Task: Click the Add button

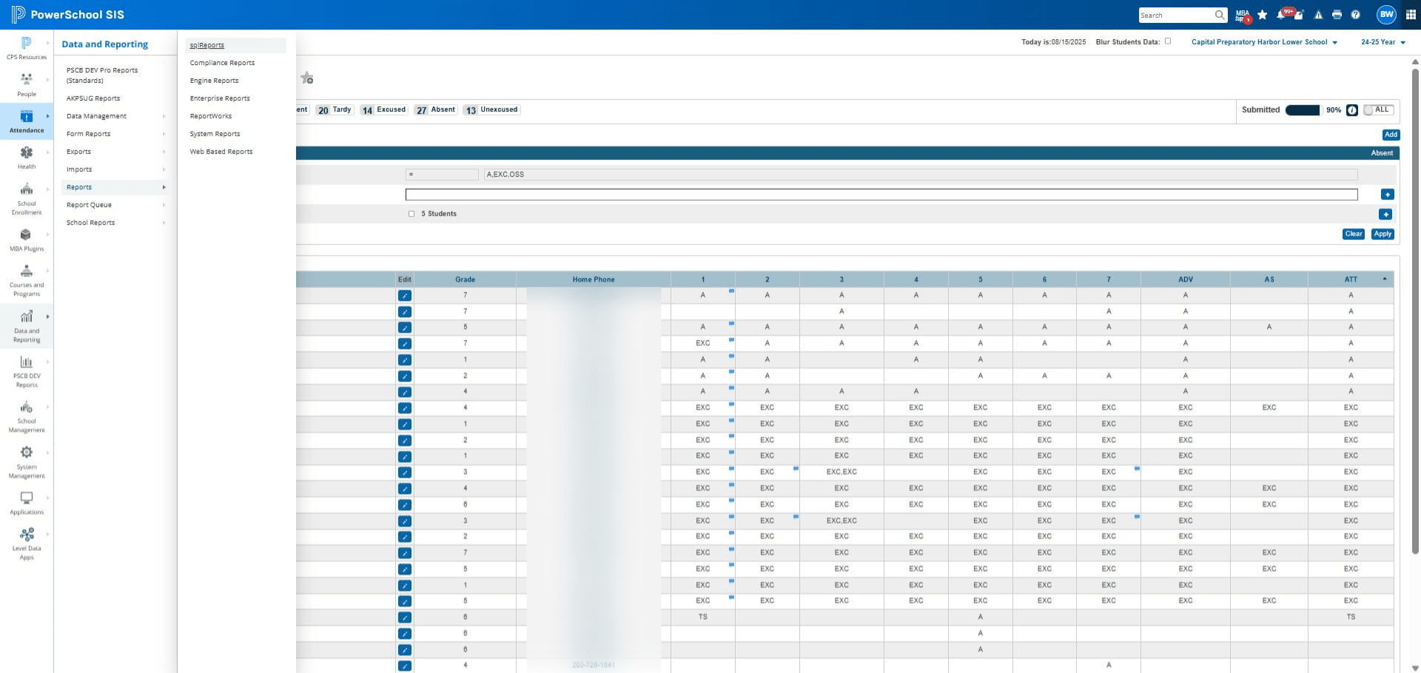Action: point(1391,135)
